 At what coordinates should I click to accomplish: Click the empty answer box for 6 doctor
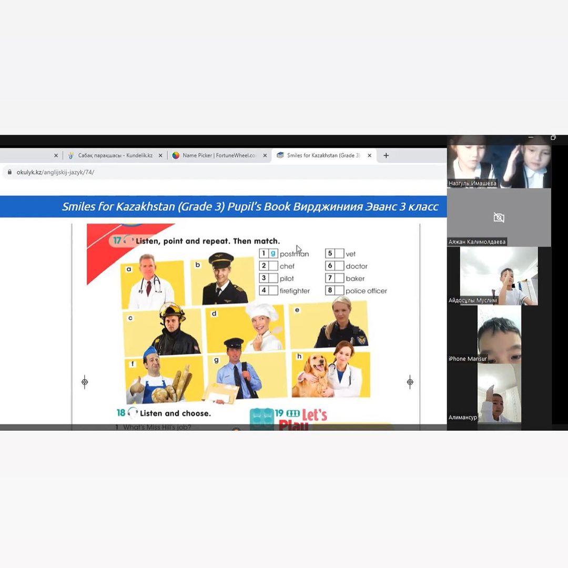(339, 266)
